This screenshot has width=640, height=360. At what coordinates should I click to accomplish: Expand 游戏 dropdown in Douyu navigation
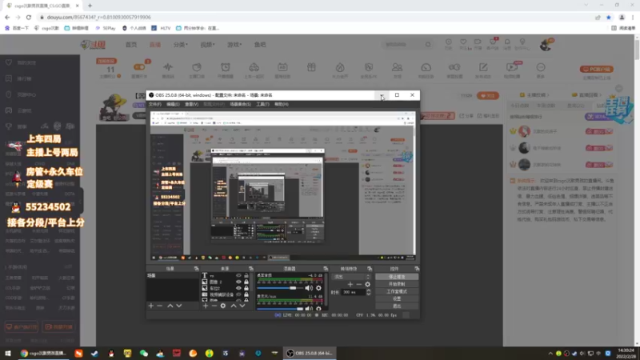pos(234,45)
